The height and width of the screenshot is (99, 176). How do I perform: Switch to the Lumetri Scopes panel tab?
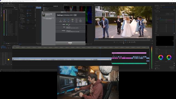tap(65, 5)
